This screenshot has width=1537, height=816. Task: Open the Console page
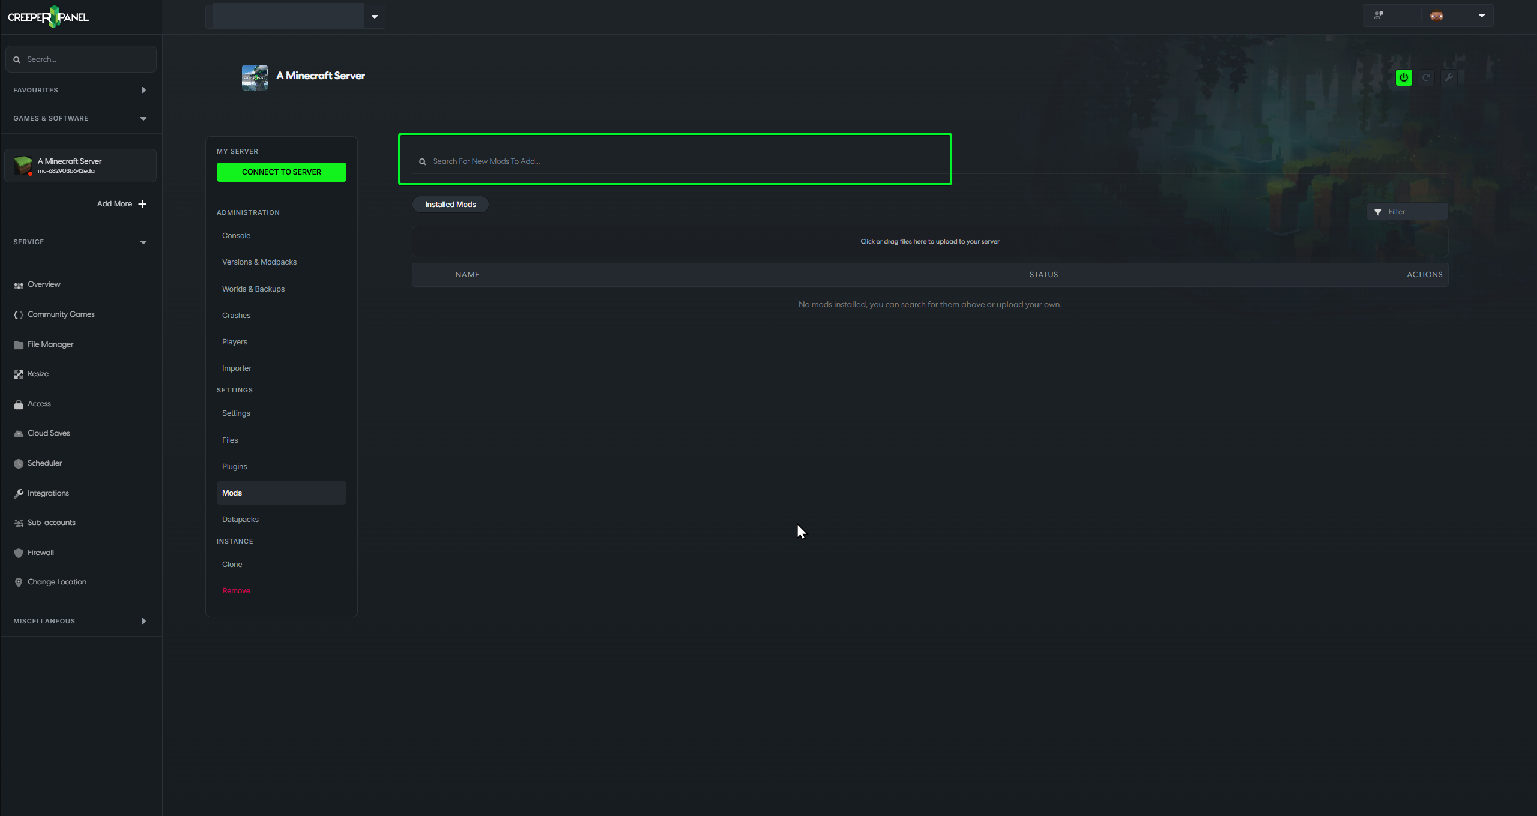pos(236,236)
